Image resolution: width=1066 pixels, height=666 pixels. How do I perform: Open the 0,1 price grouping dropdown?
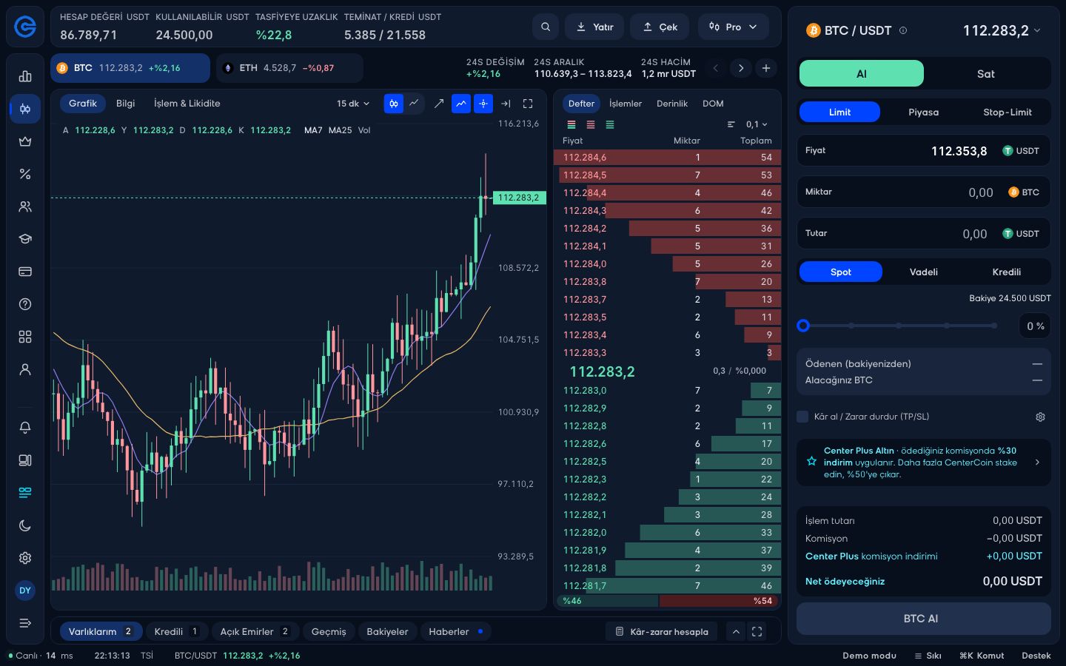click(757, 124)
